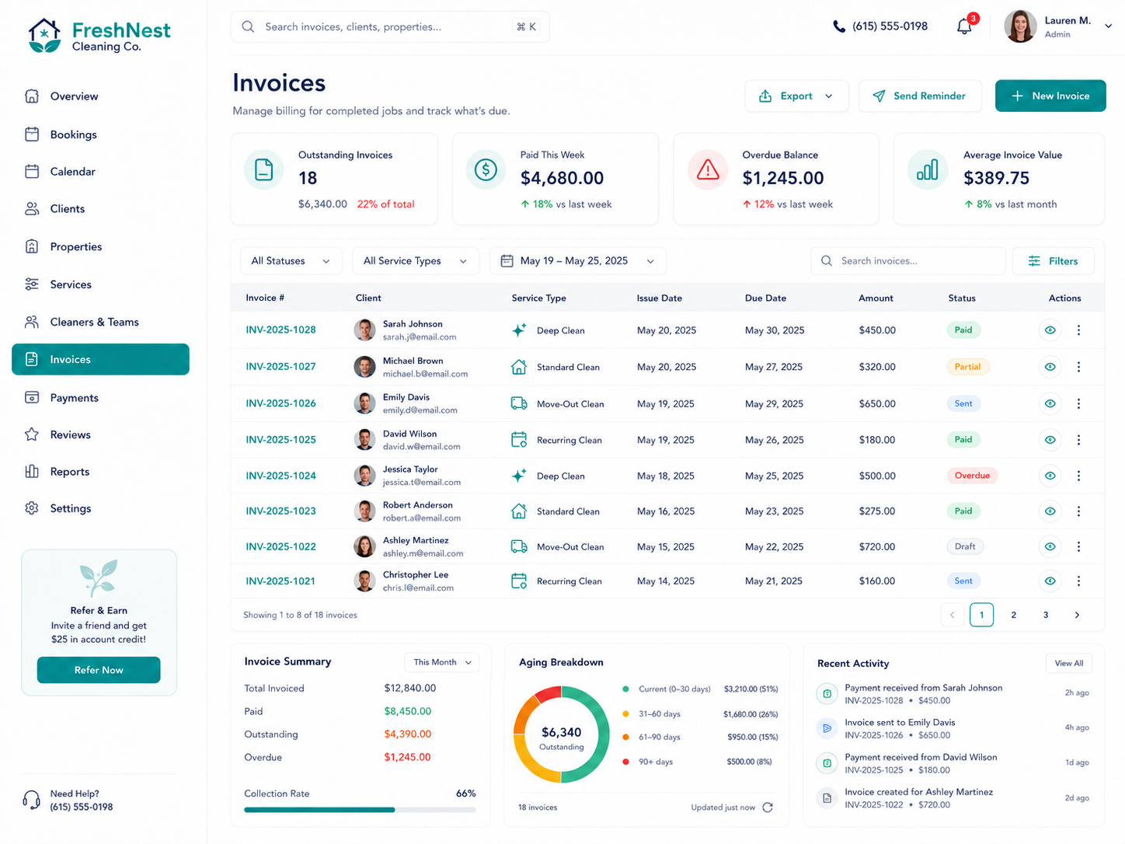The width and height of the screenshot is (1125, 844).
Task: Open more actions menu for INV-2025-1024
Action: [x=1078, y=476]
